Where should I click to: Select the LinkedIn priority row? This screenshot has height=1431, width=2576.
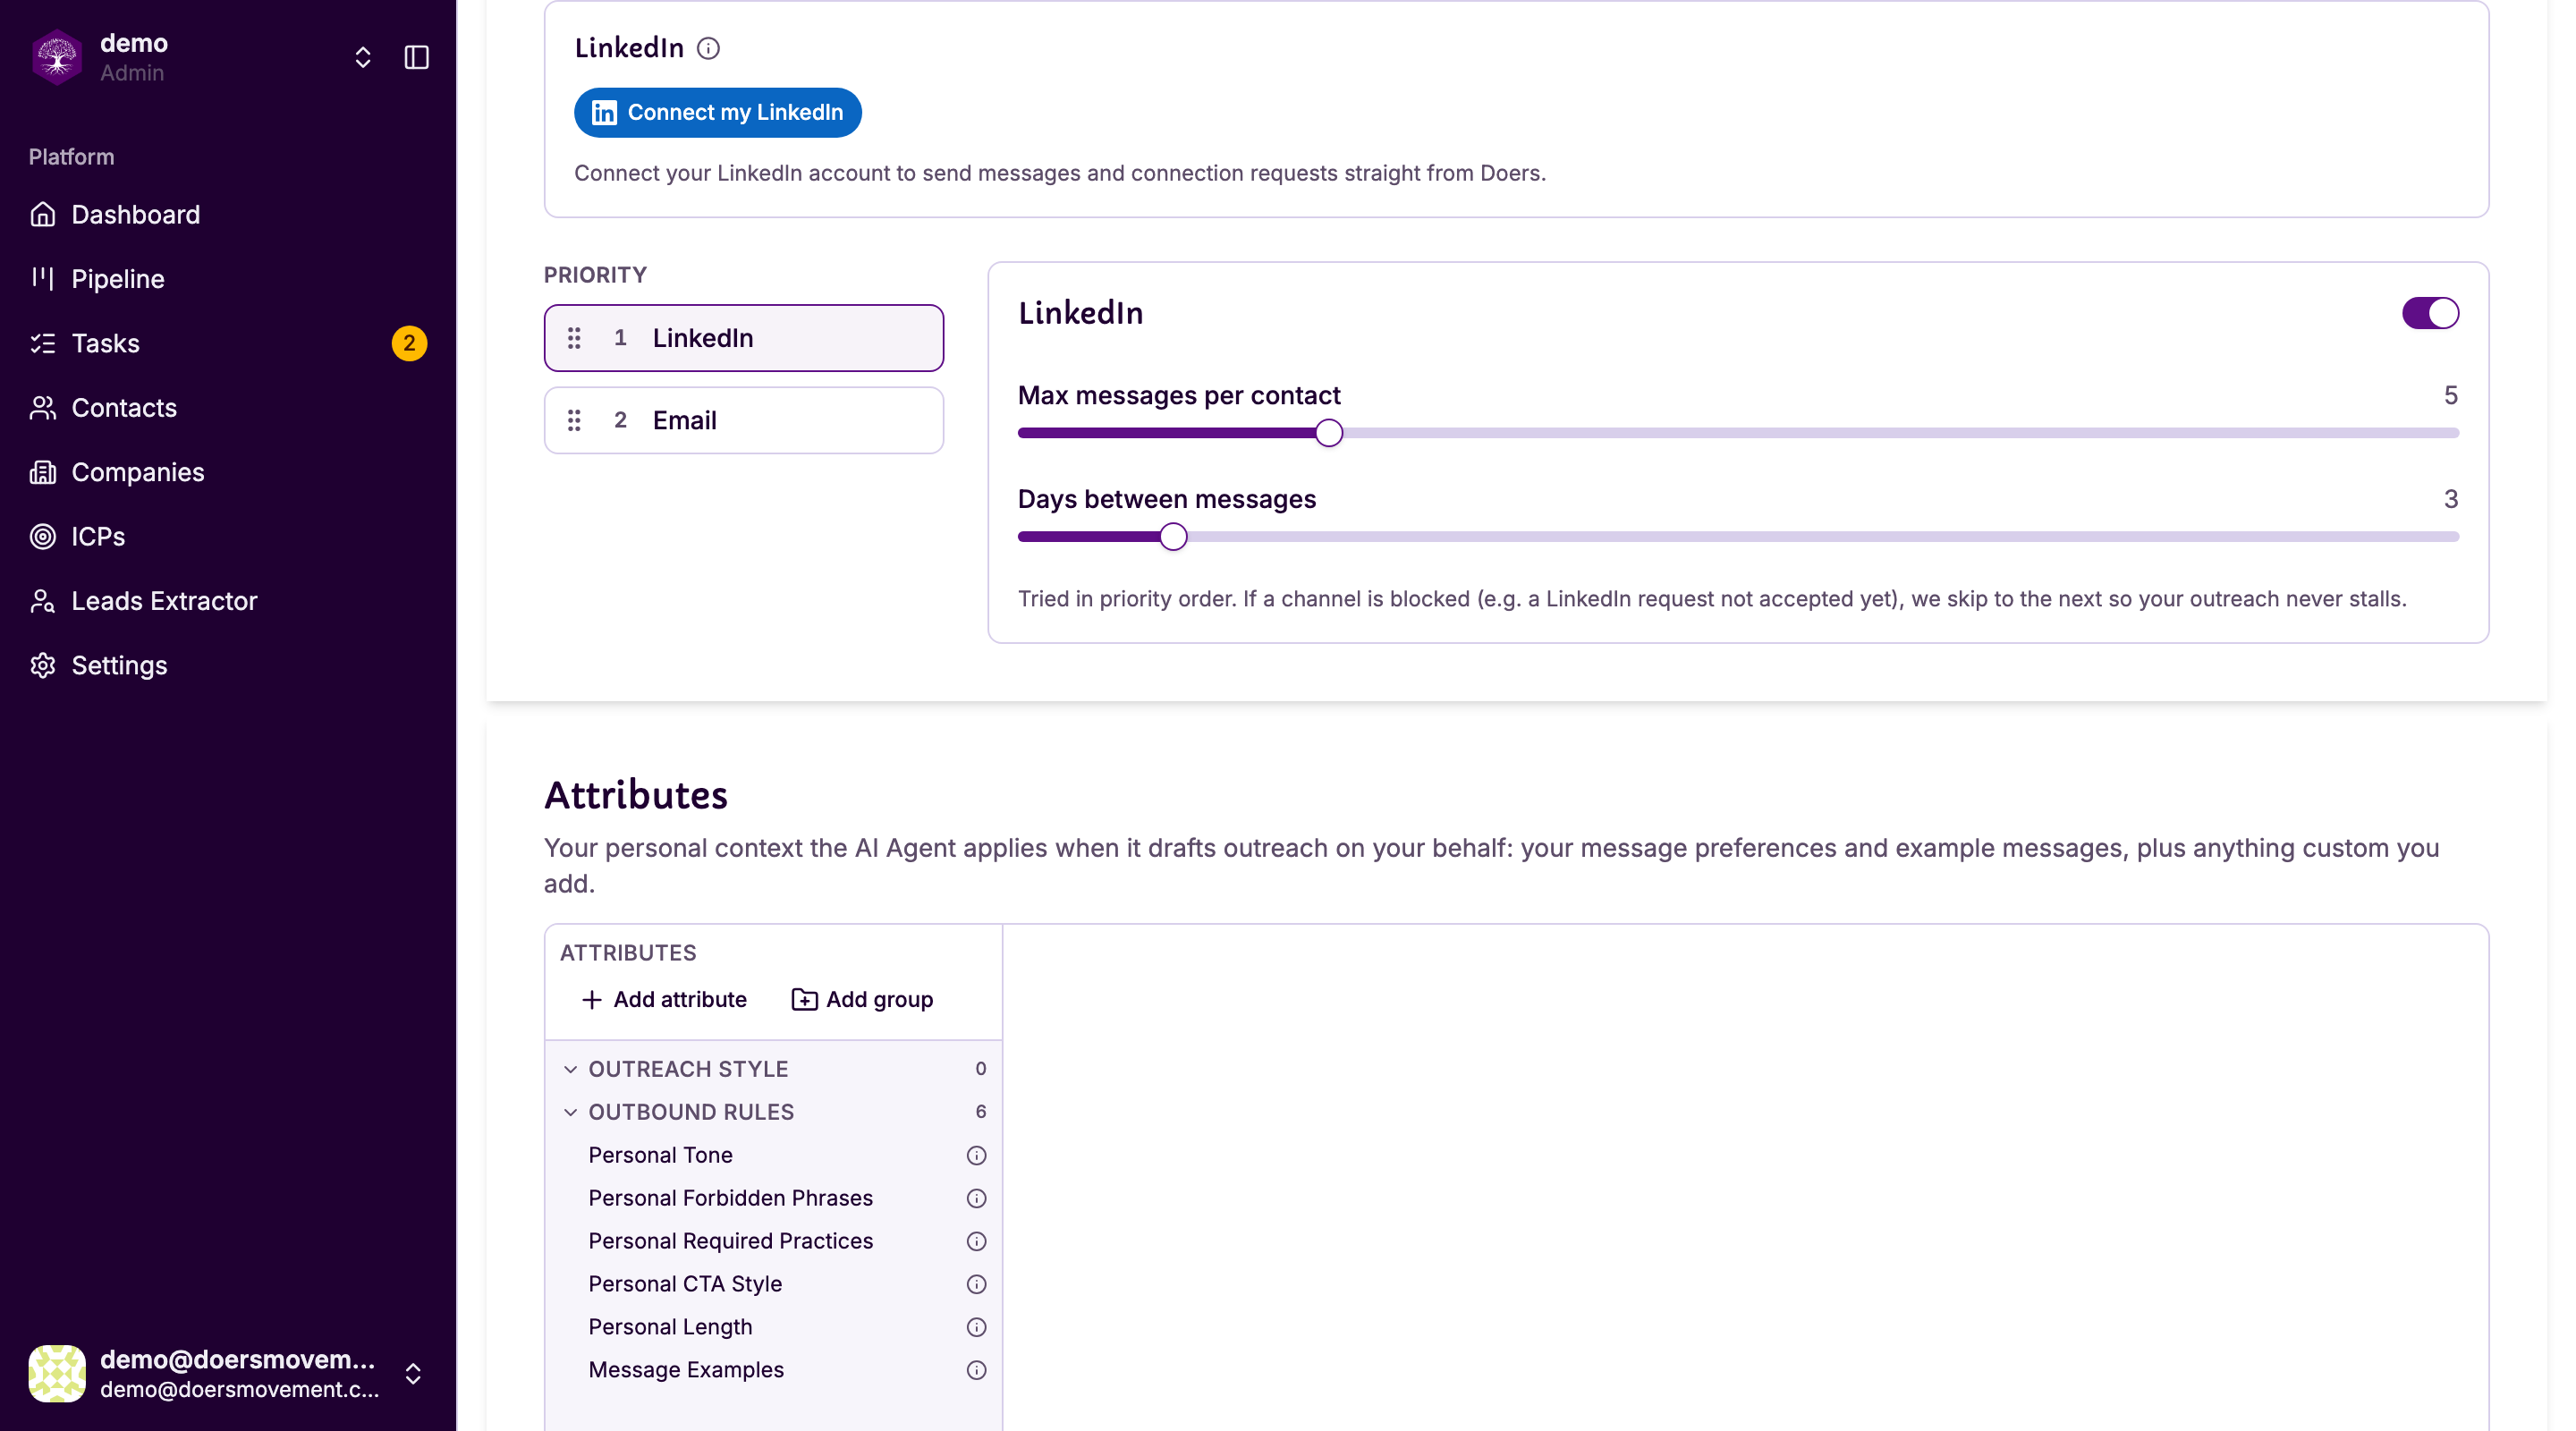click(743, 338)
